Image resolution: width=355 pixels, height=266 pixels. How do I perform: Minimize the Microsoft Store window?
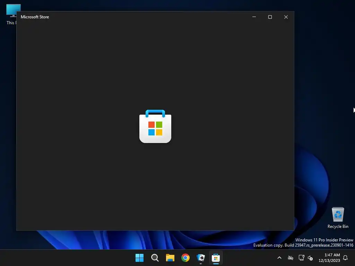254,17
